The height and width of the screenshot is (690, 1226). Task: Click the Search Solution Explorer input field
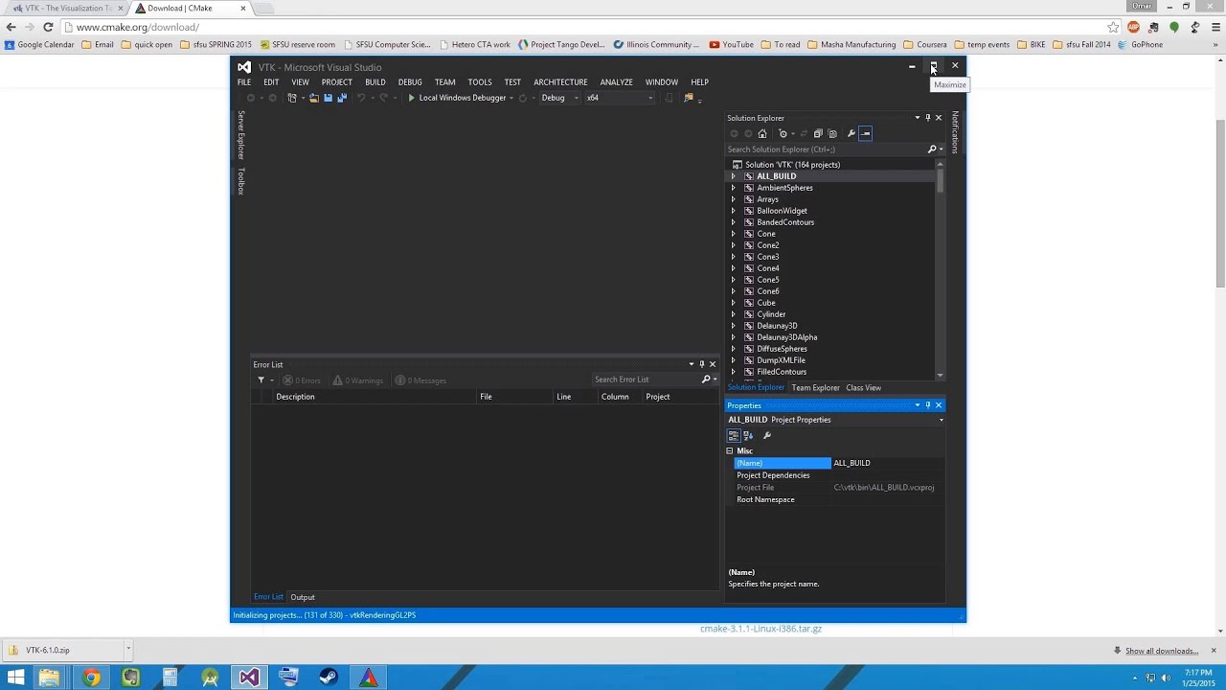(826, 149)
